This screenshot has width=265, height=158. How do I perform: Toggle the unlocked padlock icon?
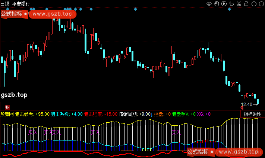[246, 4]
